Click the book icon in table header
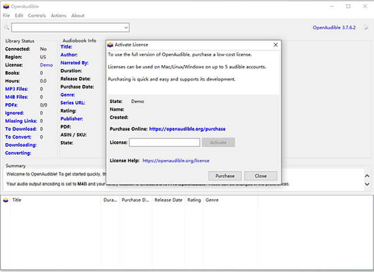 click(6, 200)
